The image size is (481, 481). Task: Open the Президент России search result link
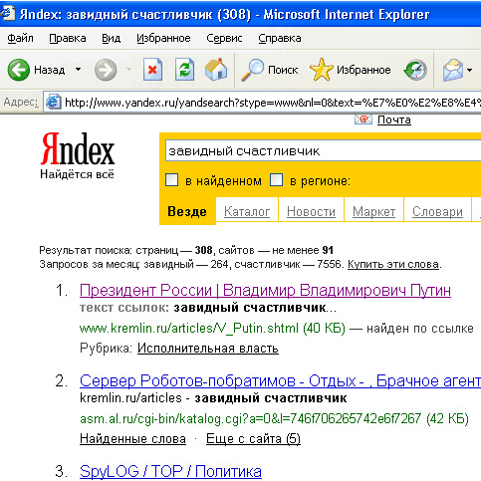(265, 291)
